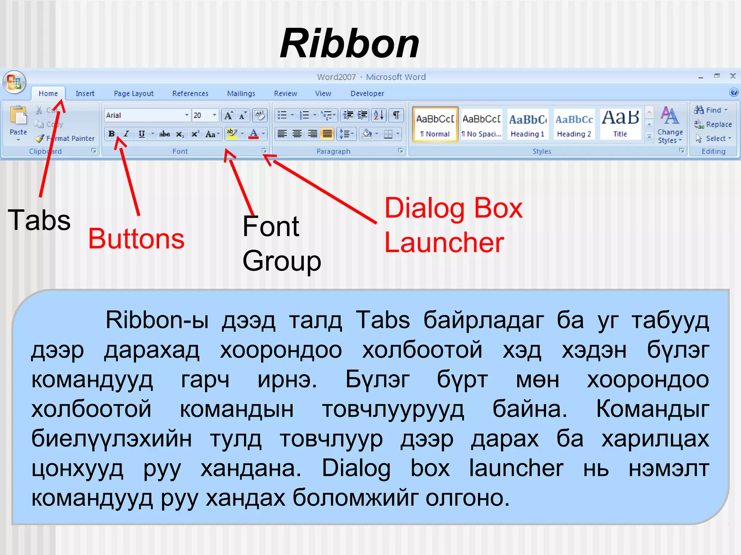Viewport: 741px width, 555px height.
Task: Open the Developer tab
Action: tap(367, 93)
